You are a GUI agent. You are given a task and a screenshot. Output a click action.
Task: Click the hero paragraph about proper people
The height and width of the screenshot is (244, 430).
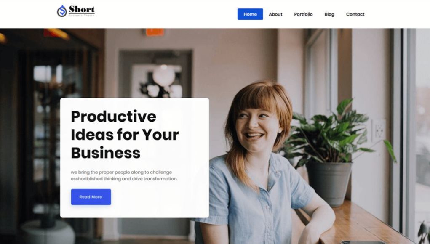(124, 175)
